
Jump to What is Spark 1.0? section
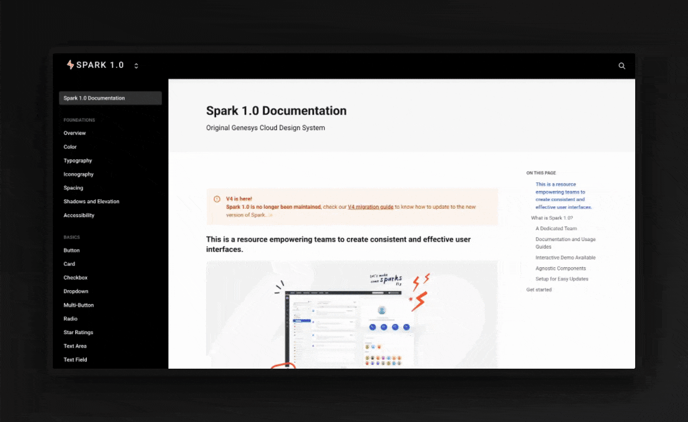tap(552, 218)
